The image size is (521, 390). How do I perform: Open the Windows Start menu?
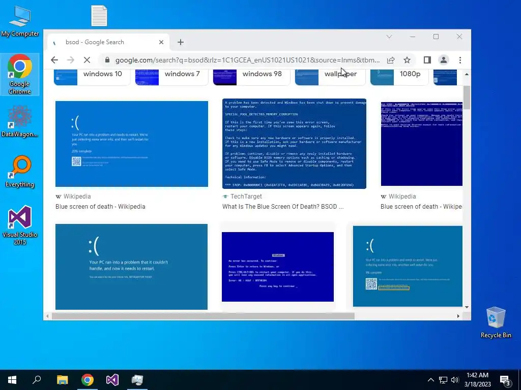[x=12, y=380]
